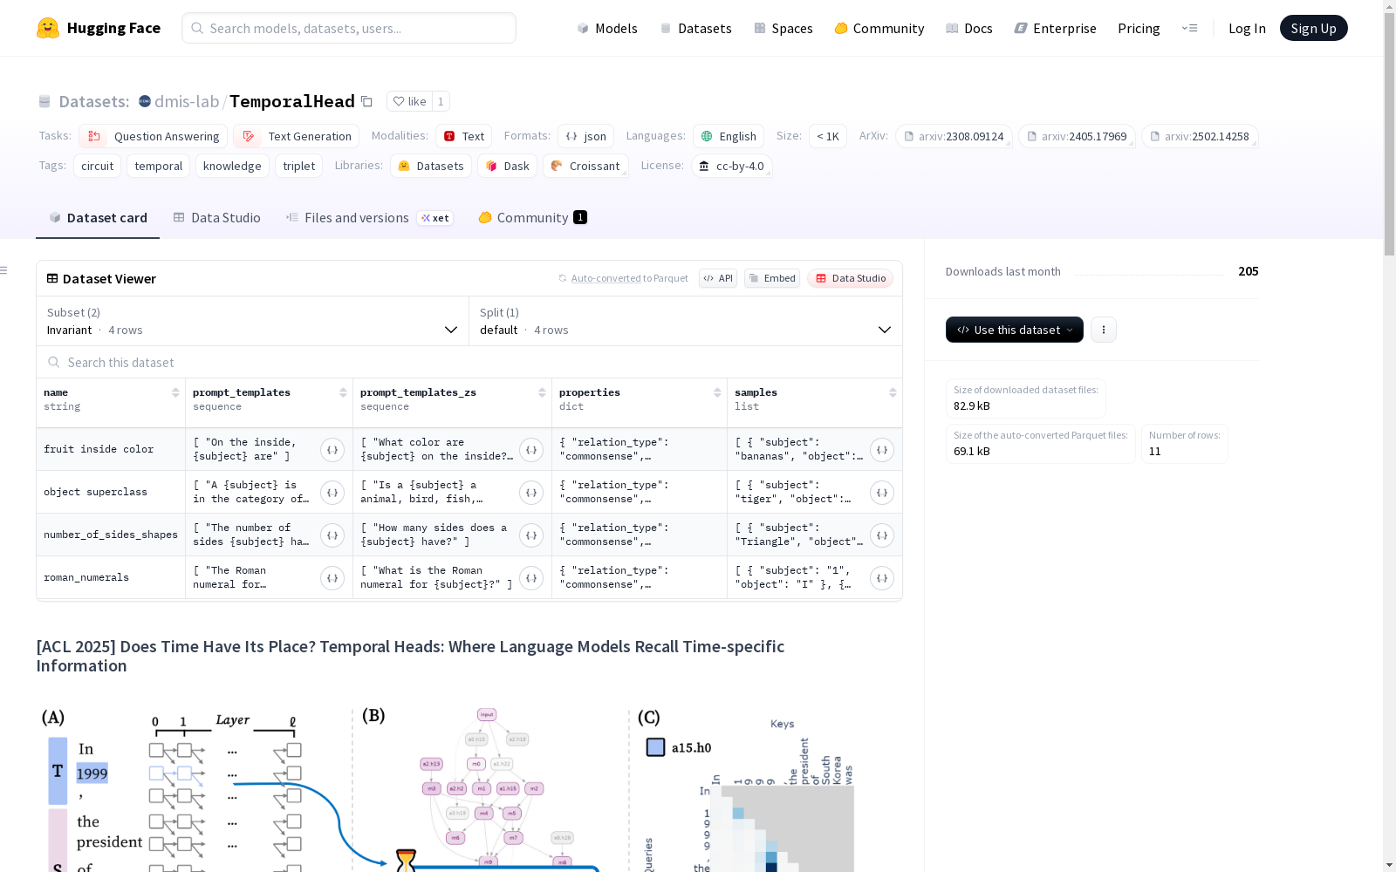
Task: Expand the 'roman_numerals' samples cell icon
Action: coord(882,578)
